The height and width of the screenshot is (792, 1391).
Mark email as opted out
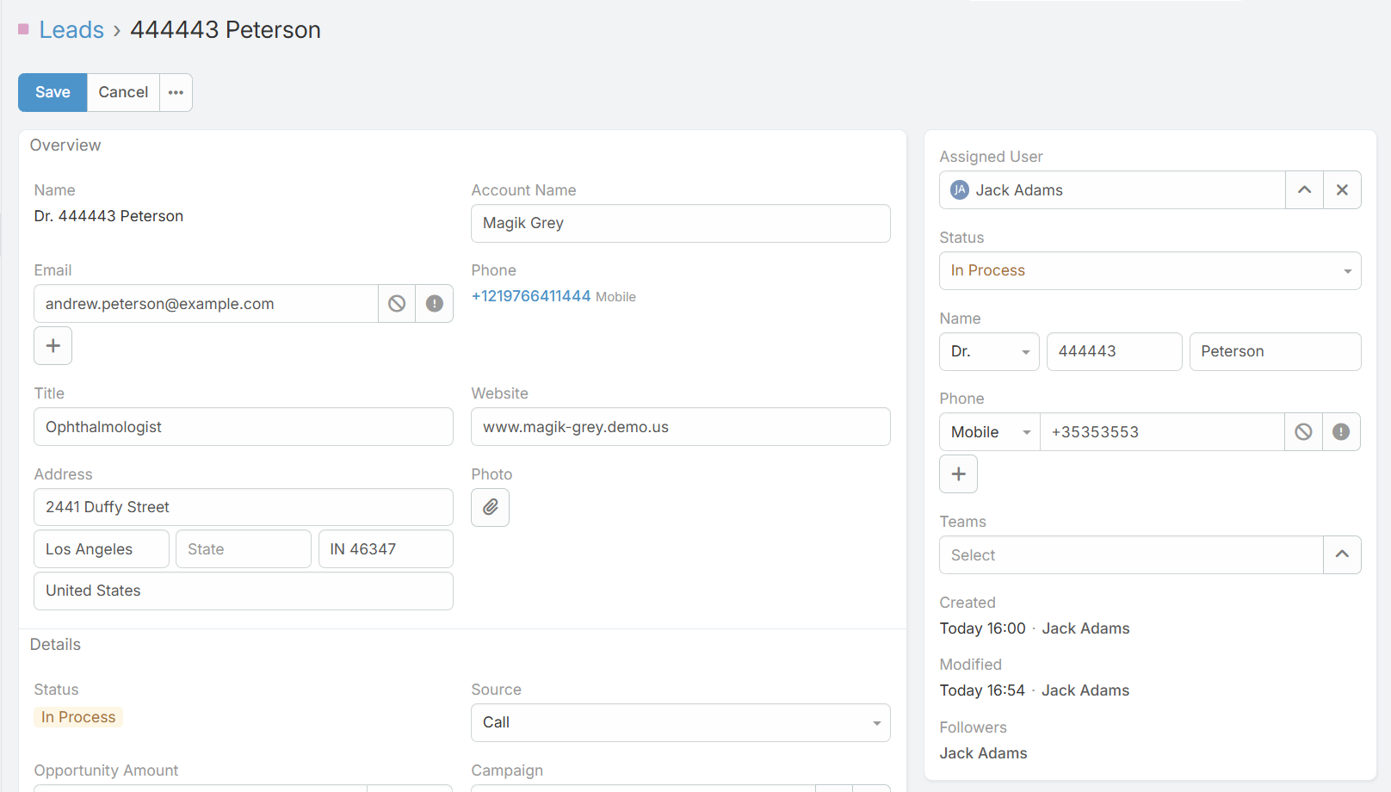tap(397, 304)
